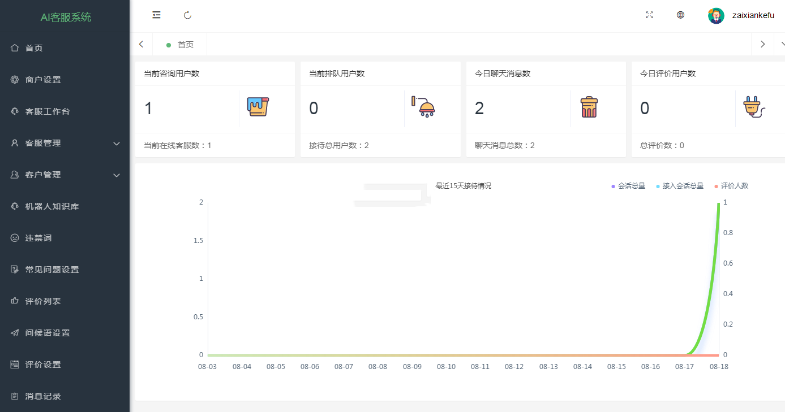Click the AI客服系统 logo title

coord(66,17)
